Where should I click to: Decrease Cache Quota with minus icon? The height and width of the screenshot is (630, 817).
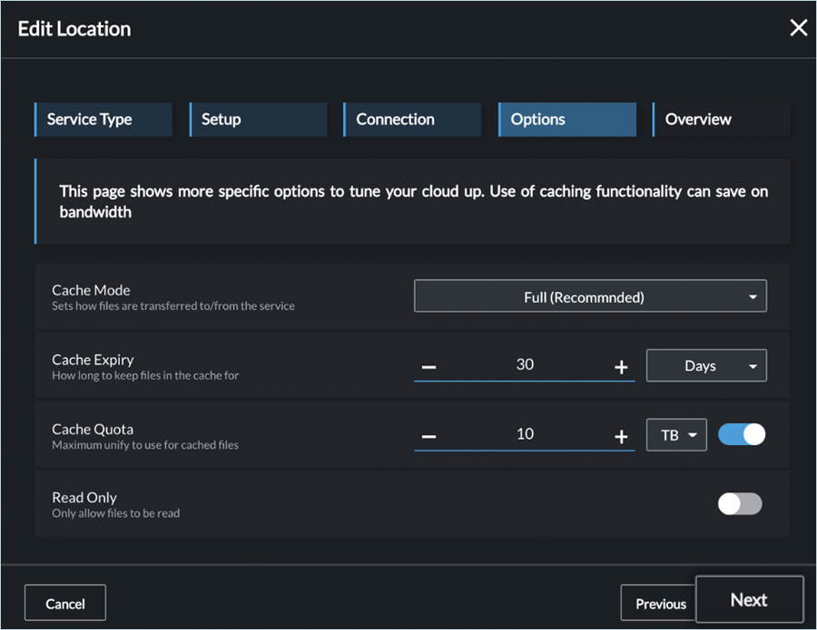pyautogui.click(x=429, y=437)
